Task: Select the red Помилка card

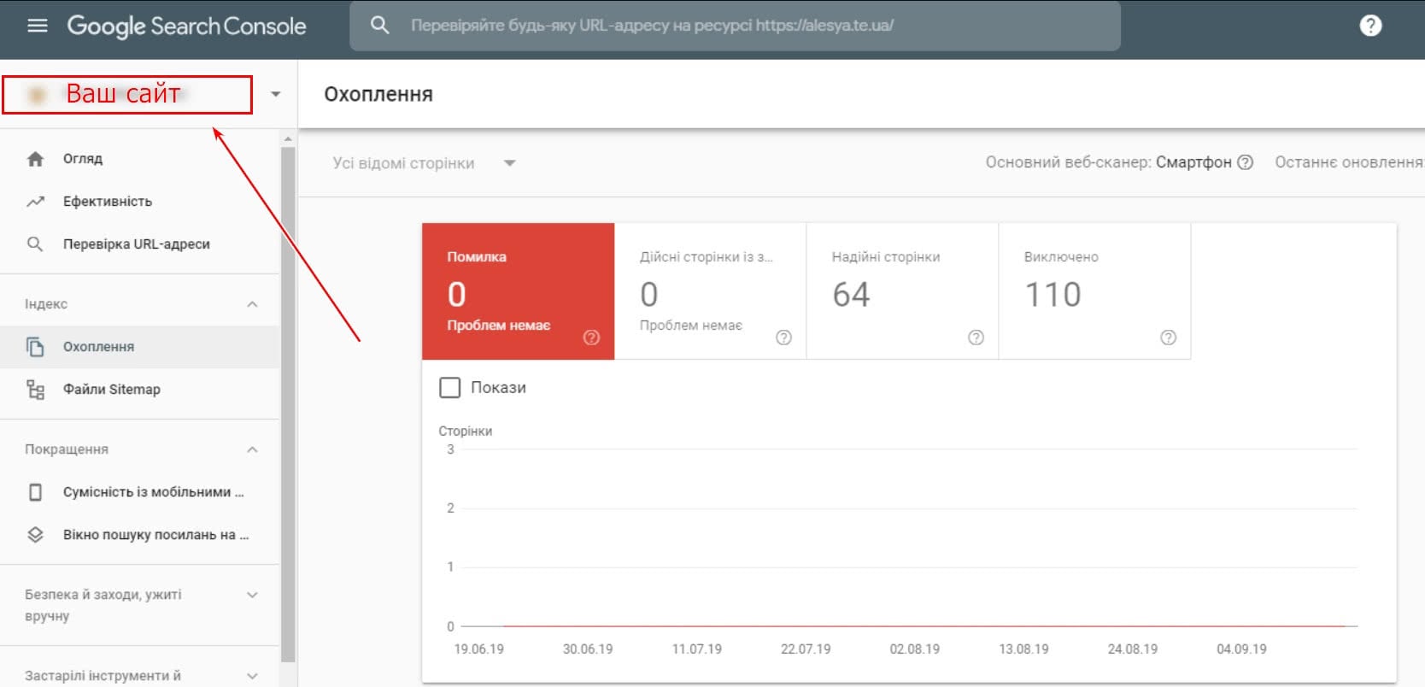Action: point(518,291)
